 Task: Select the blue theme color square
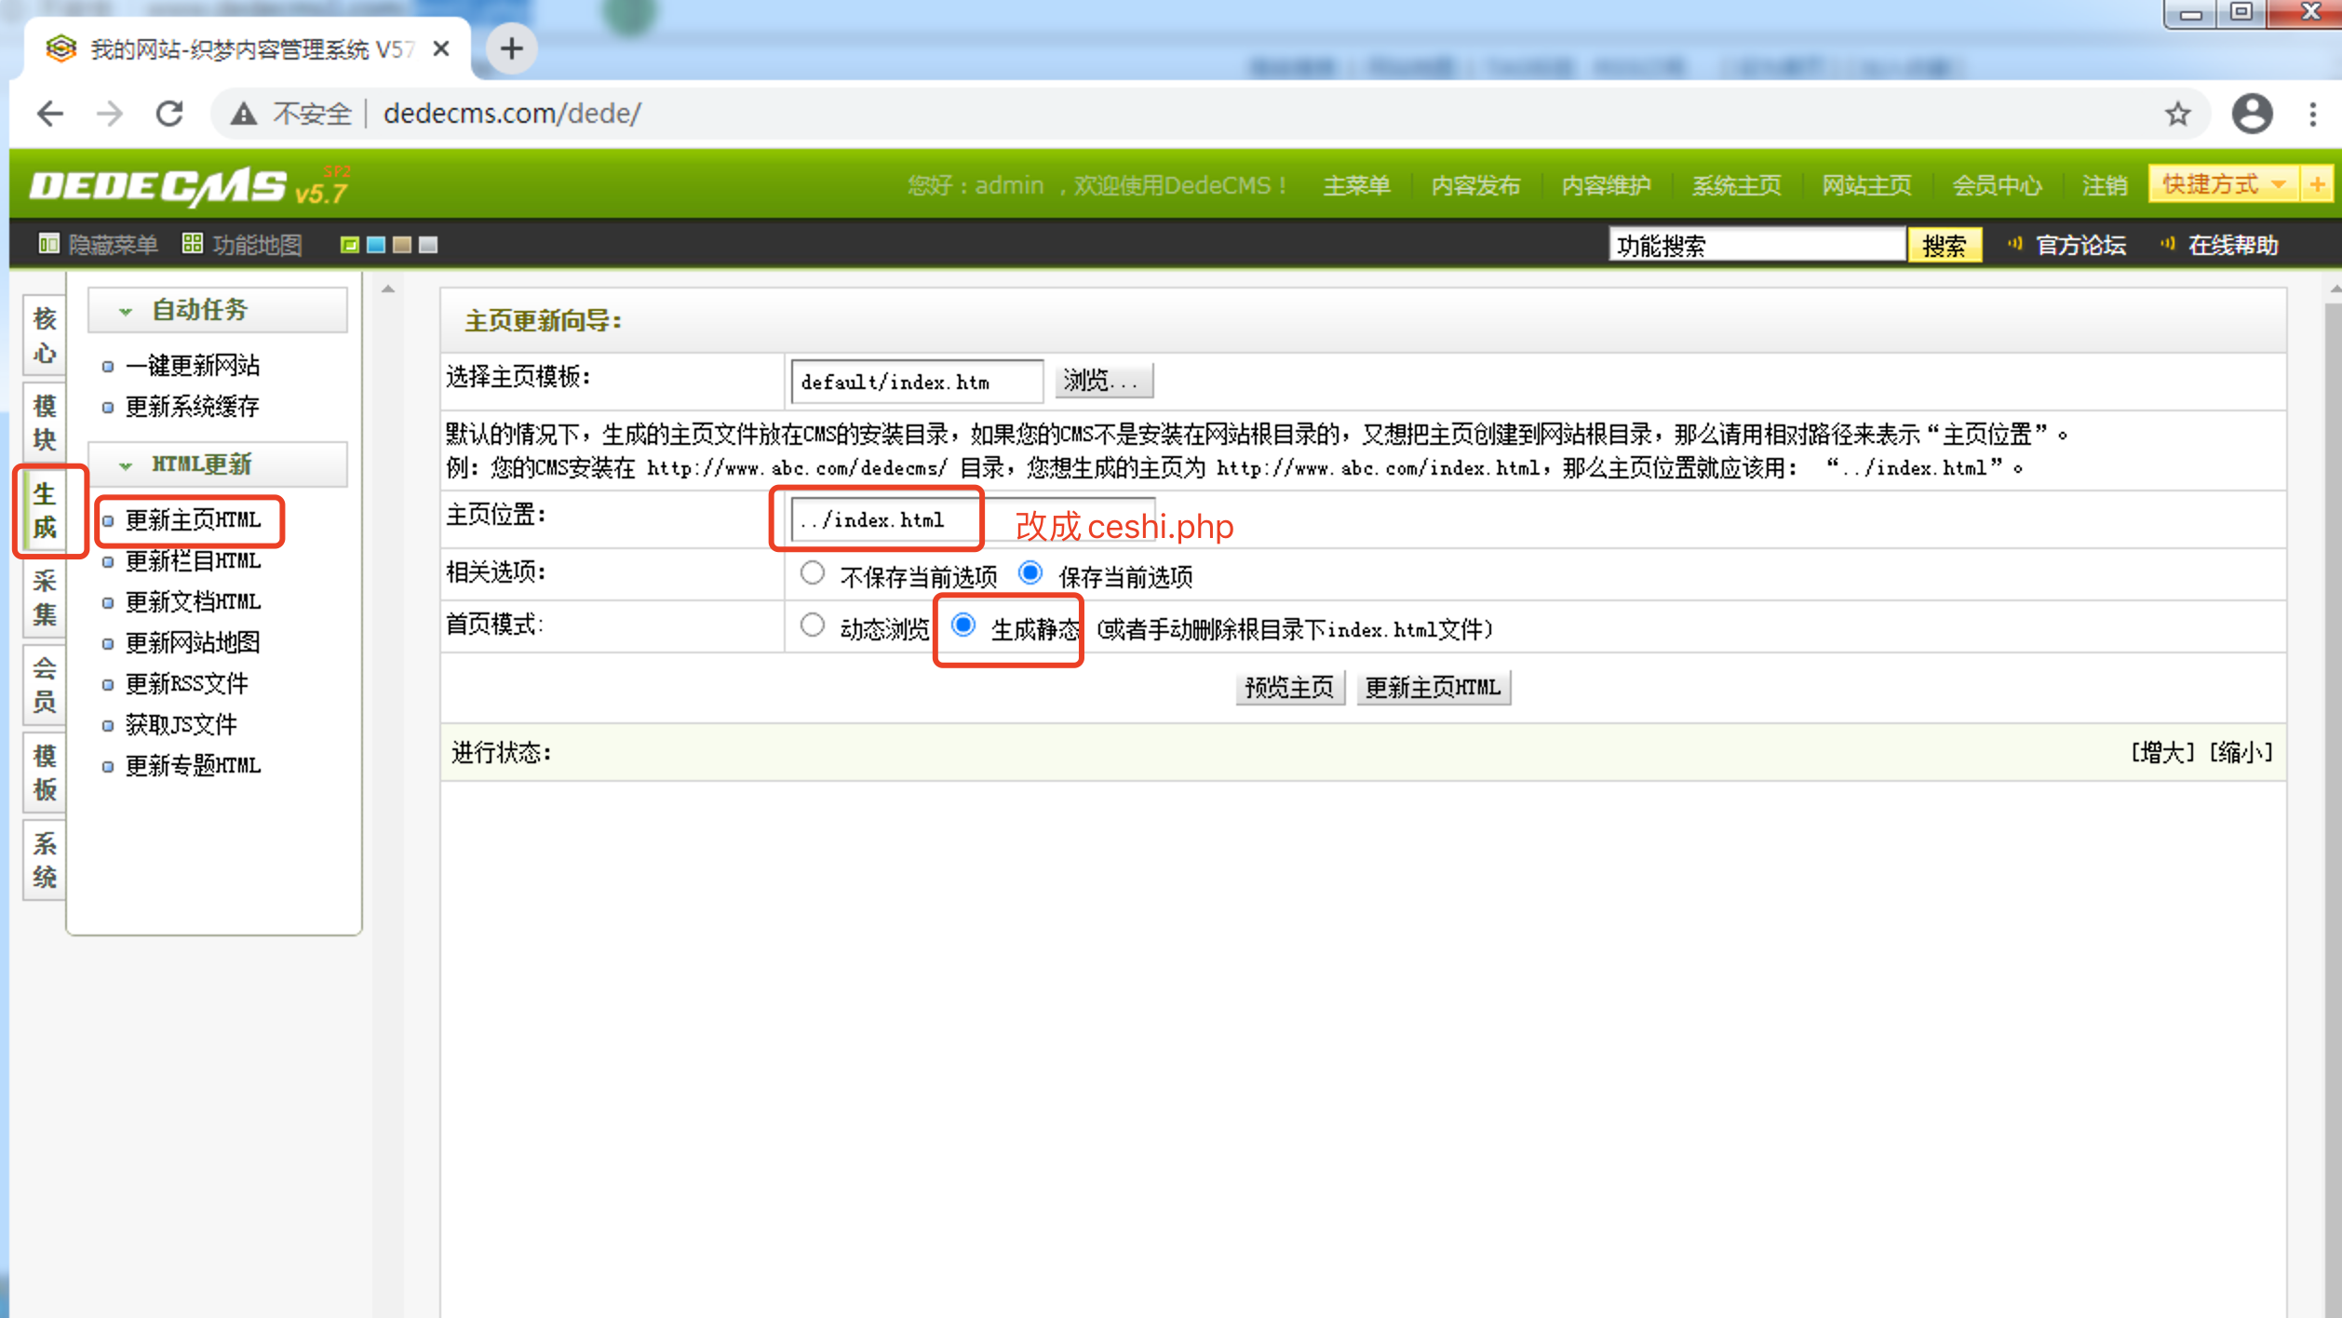[x=374, y=245]
